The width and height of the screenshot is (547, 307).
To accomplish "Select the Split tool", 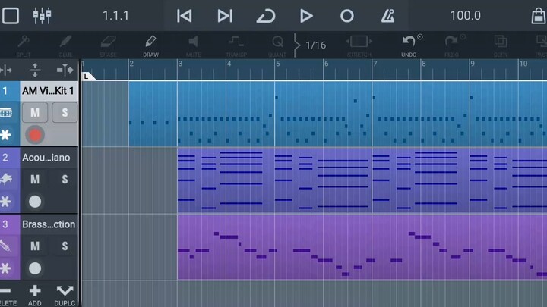I will (x=23, y=44).
